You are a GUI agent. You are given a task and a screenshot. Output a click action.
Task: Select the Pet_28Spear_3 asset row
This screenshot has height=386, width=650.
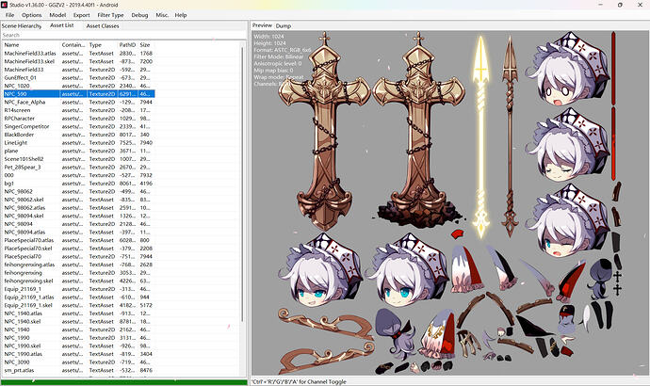(x=79, y=167)
